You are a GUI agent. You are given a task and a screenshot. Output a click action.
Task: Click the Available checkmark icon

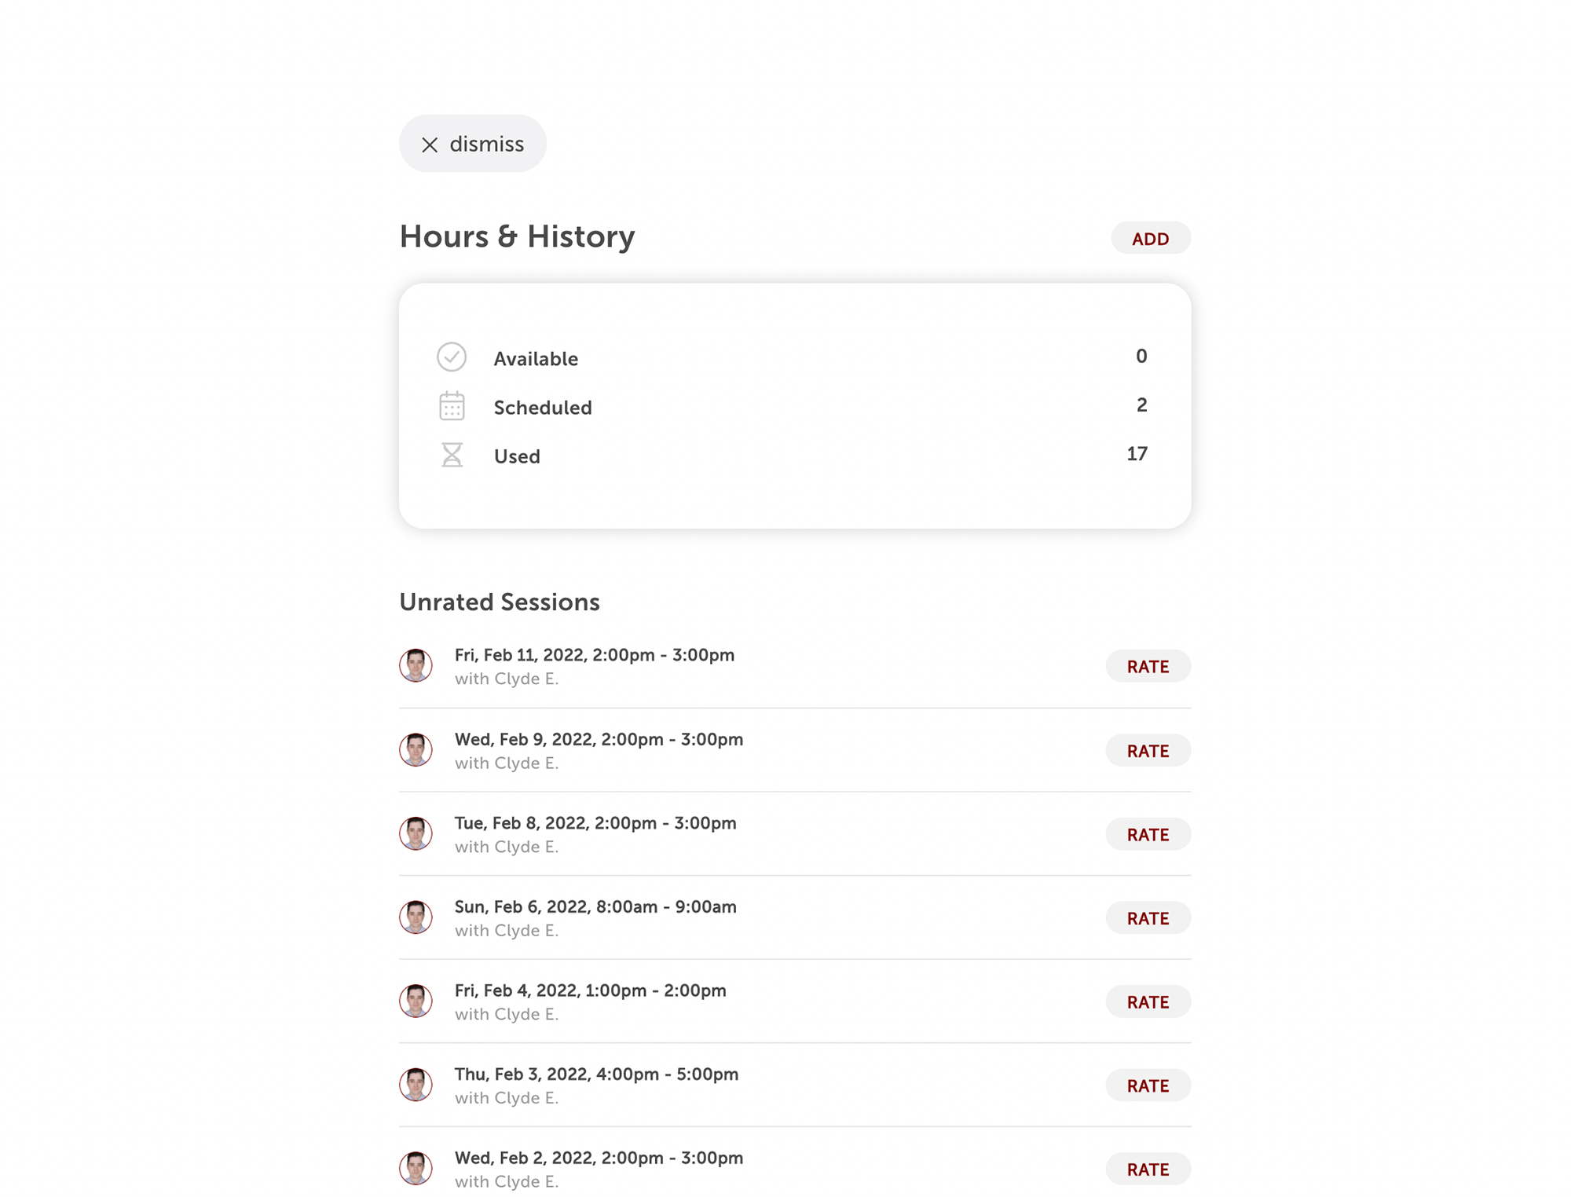pos(452,357)
